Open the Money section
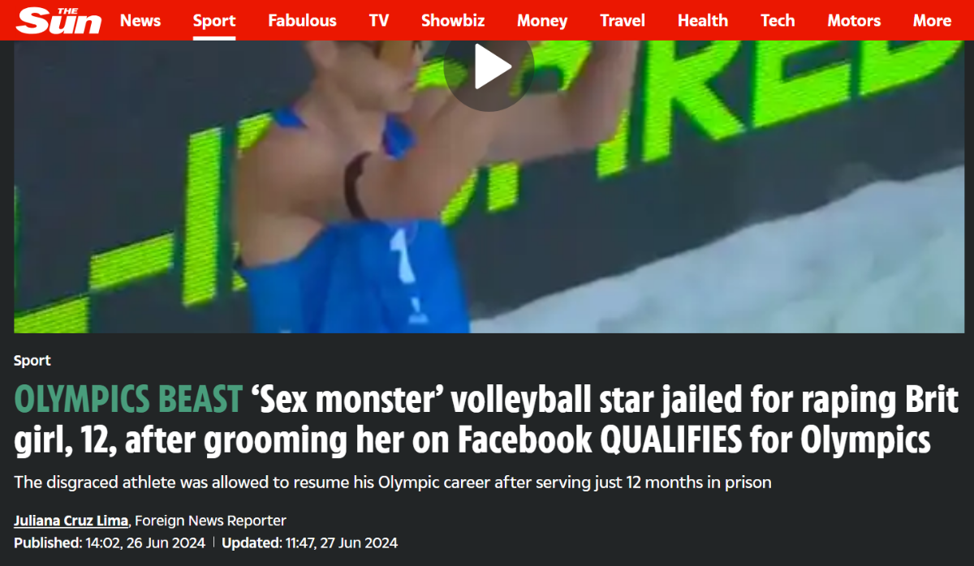The height and width of the screenshot is (566, 974). [x=542, y=20]
